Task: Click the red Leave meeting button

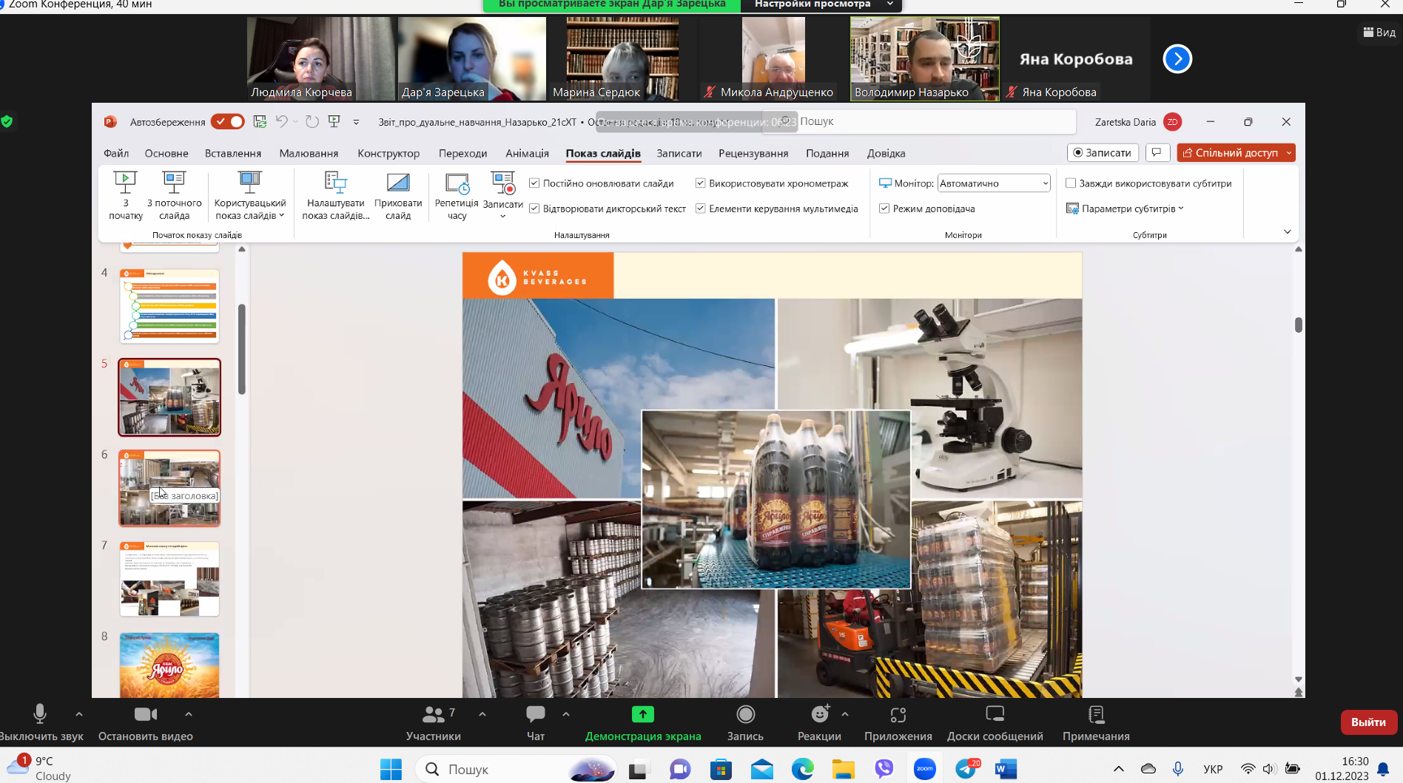Action: [1367, 722]
